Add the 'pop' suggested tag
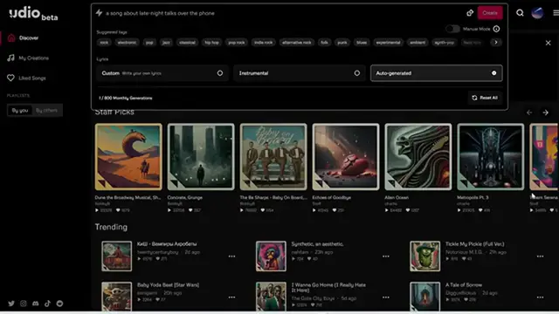559x314 pixels. pos(149,43)
